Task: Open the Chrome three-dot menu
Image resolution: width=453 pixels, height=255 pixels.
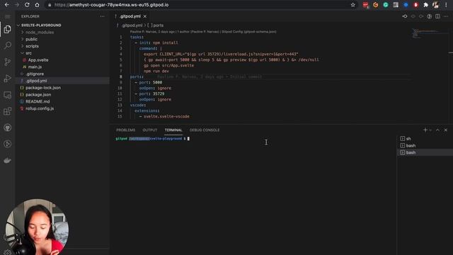Action: coord(446,5)
